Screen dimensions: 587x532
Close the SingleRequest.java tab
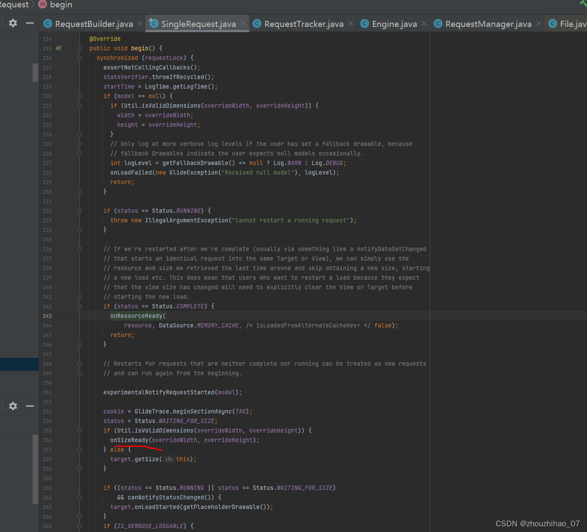click(x=243, y=23)
